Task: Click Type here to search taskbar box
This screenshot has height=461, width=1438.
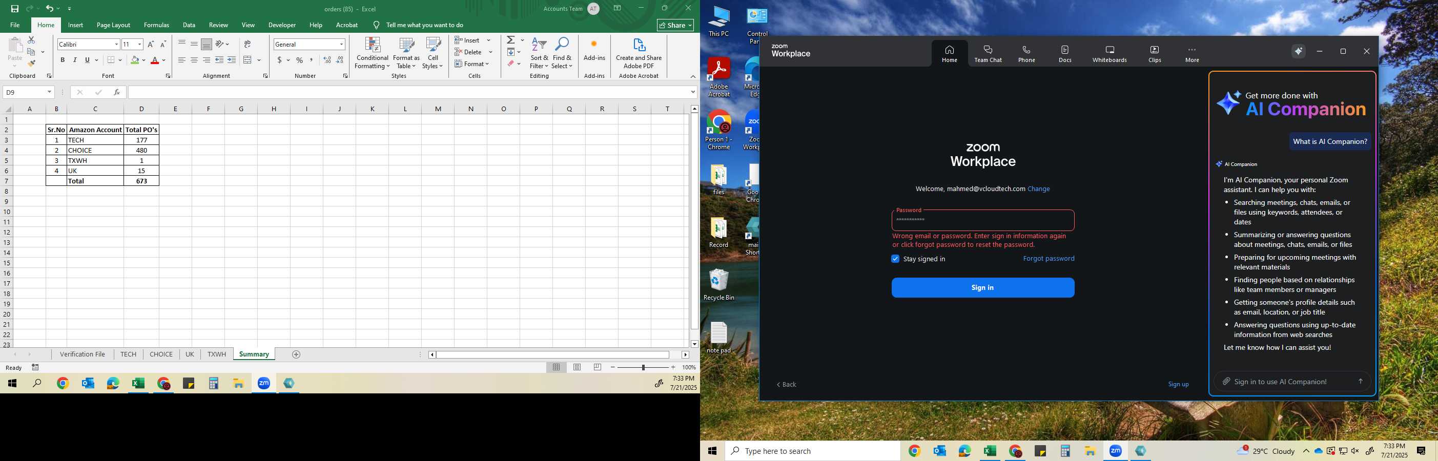Action: pos(813,451)
